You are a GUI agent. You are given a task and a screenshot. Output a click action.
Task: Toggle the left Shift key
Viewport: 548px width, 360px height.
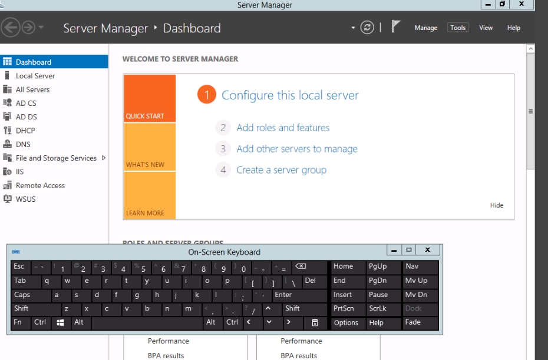36,309
